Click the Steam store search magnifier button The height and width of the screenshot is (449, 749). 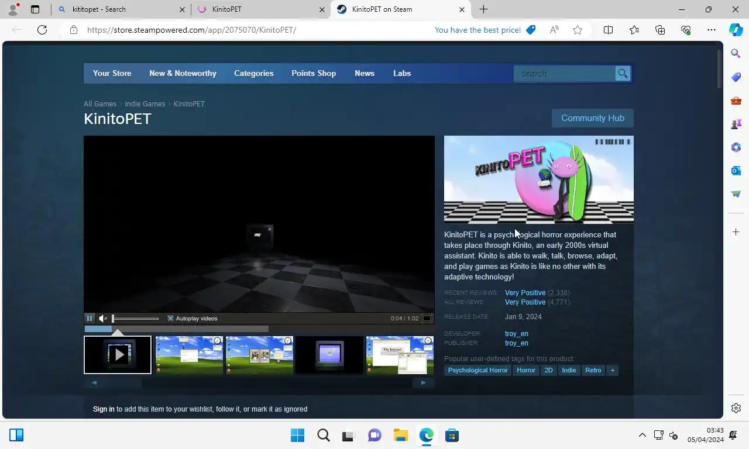coord(623,73)
